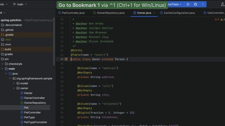The height and width of the screenshot is (126, 225).
Task: Start debugging with the bug icon
Action: 195,5
